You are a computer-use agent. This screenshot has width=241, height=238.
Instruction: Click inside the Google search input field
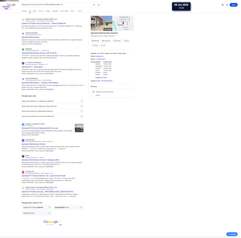pos(56,5)
